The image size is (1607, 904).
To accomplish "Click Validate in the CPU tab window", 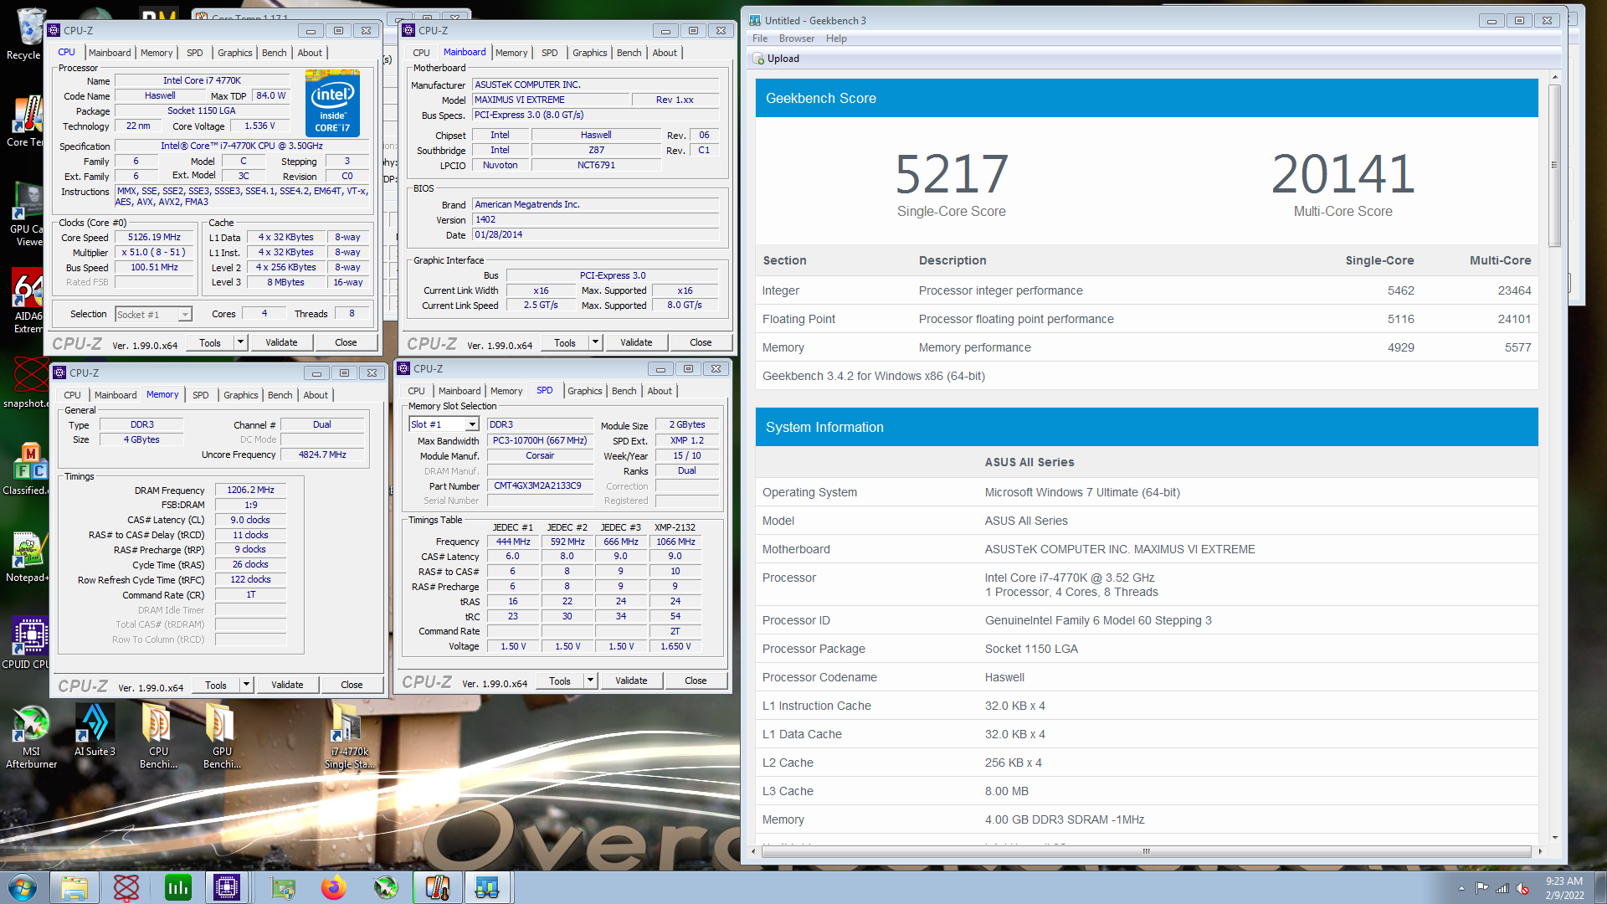I will click(x=281, y=342).
